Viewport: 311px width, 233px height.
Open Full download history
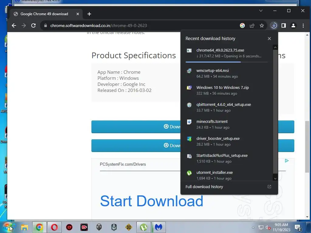(x=204, y=187)
